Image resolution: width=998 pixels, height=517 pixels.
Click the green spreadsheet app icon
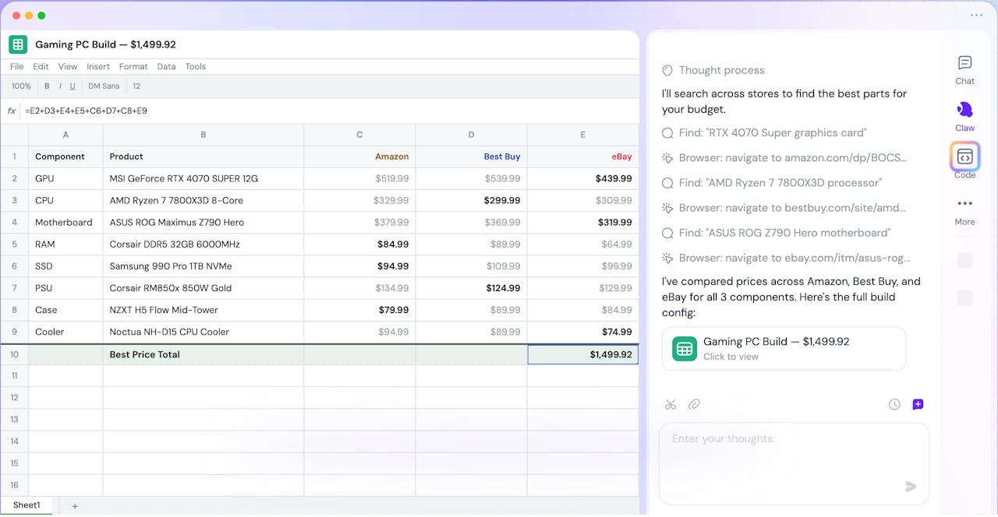(x=18, y=44)
